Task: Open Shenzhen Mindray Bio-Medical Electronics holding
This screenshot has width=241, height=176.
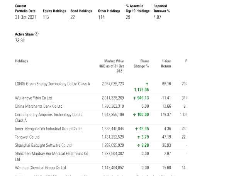Action: tap(52, 154)
